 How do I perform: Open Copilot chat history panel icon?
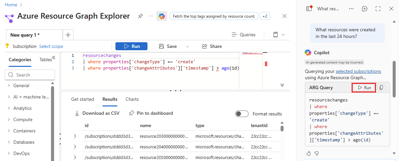click(x=309, y=9)
